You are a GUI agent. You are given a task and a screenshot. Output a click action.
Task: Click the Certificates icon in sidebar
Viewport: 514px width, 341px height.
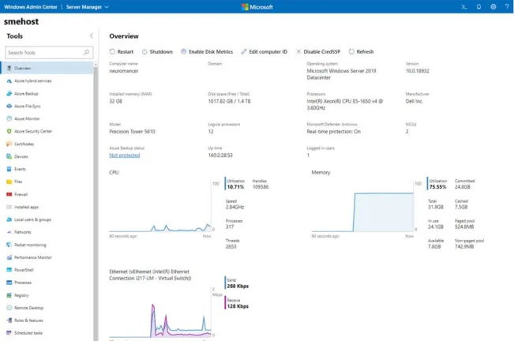9,144
